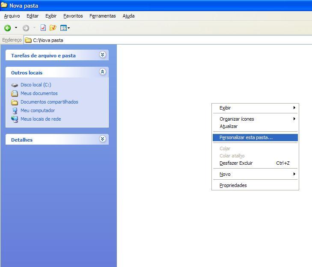Click the Endereço label
This screenshot has width=312, height=267.
point(12,40)
